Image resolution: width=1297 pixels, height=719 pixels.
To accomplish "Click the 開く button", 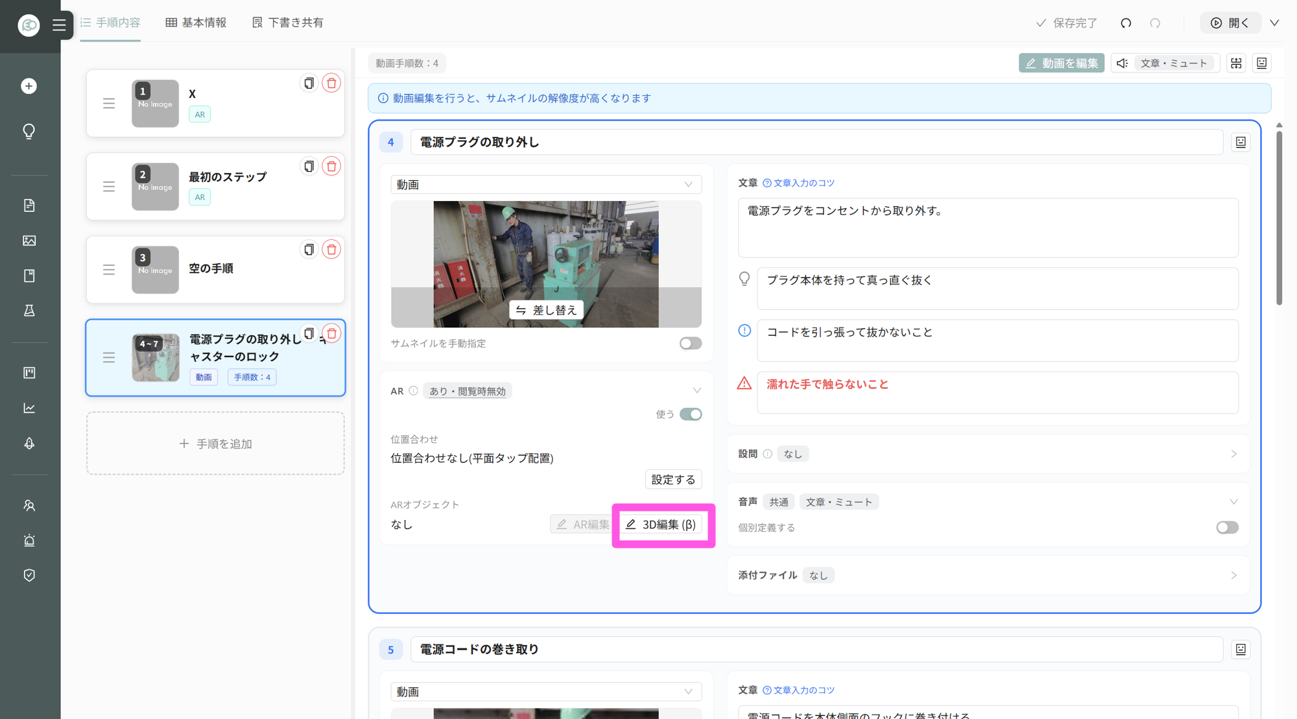I will coord(1230,23).
